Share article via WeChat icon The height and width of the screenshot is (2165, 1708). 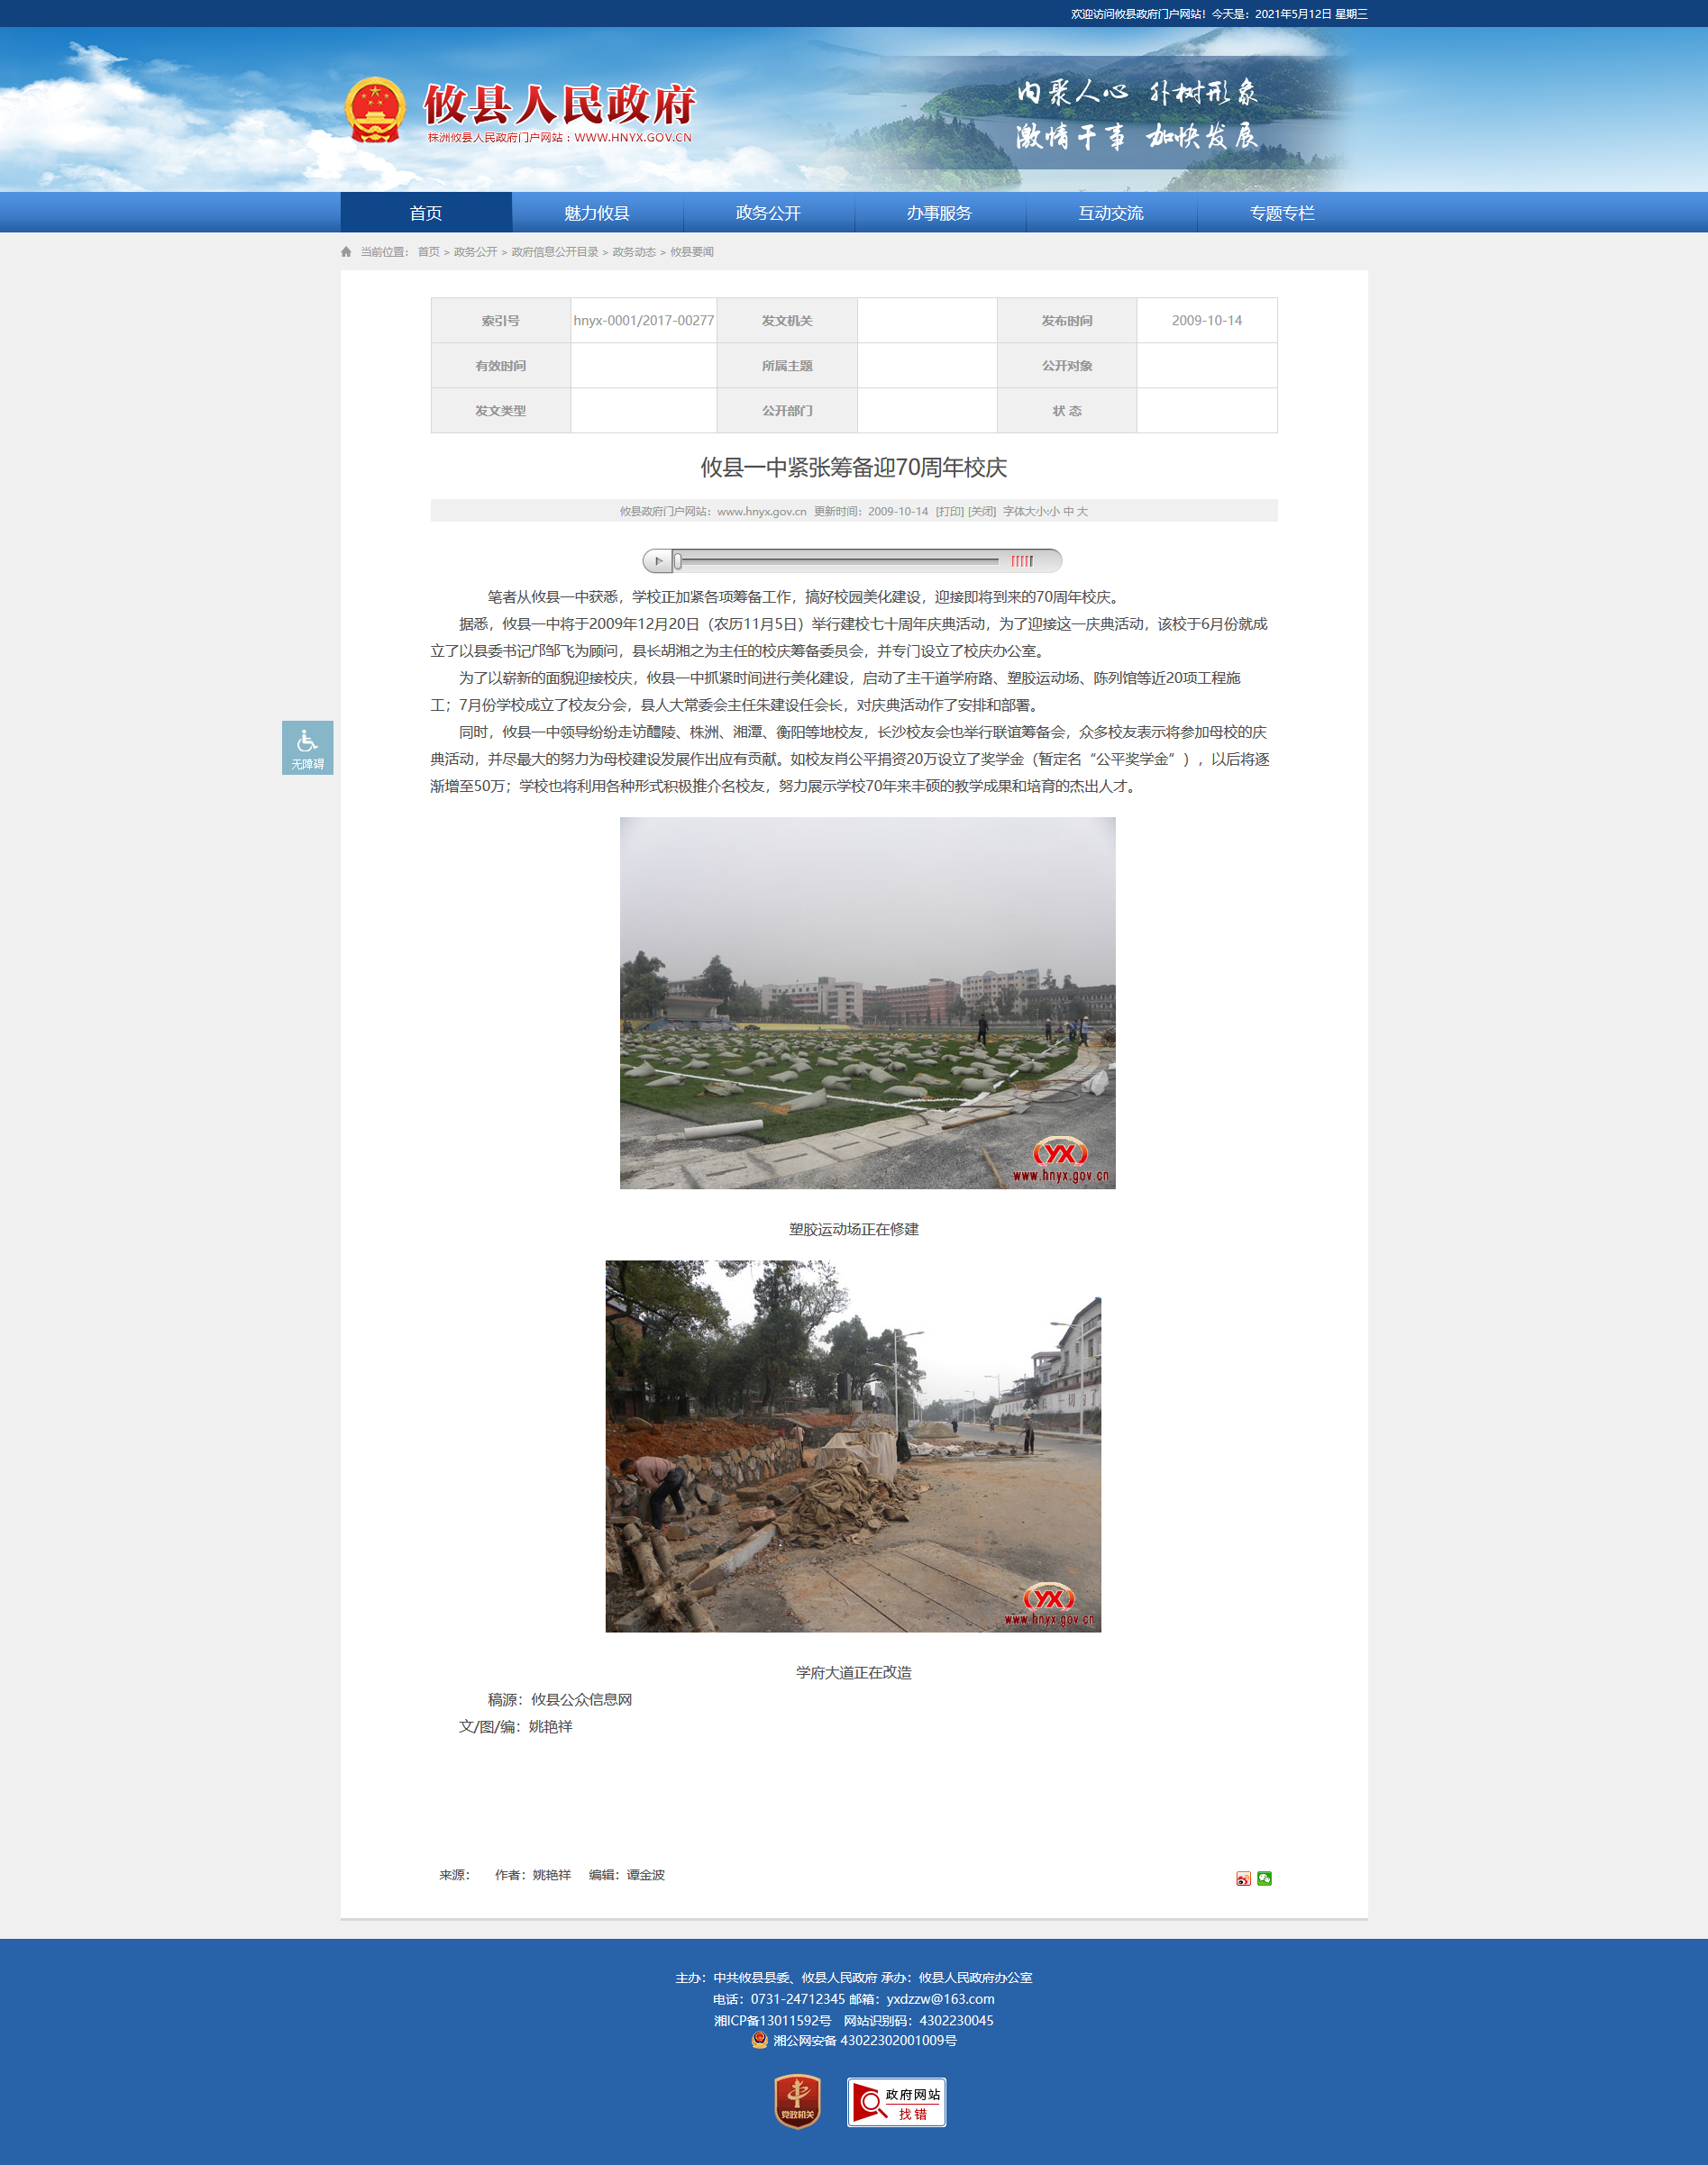(1264, 1878)
